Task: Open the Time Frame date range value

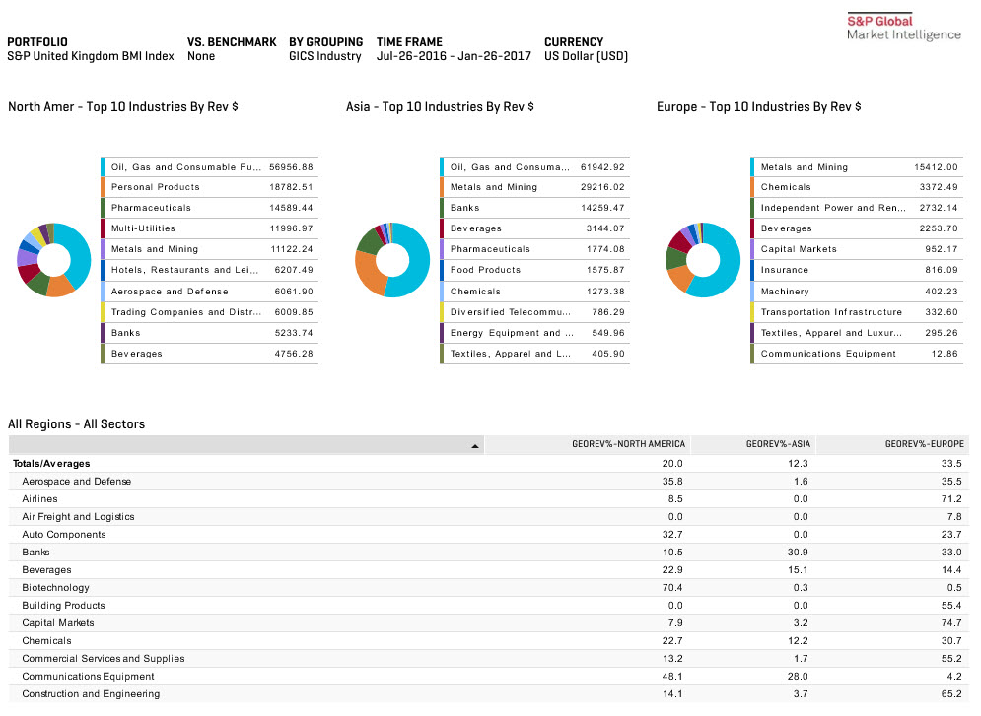Action: tap(454, 56)
